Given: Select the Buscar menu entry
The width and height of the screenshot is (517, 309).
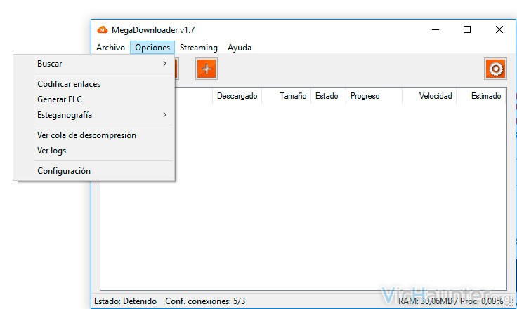Looking at the screenshot, I should click(x=93, y=64).
